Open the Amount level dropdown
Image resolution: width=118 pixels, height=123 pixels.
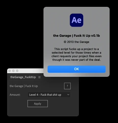point(49,95)
